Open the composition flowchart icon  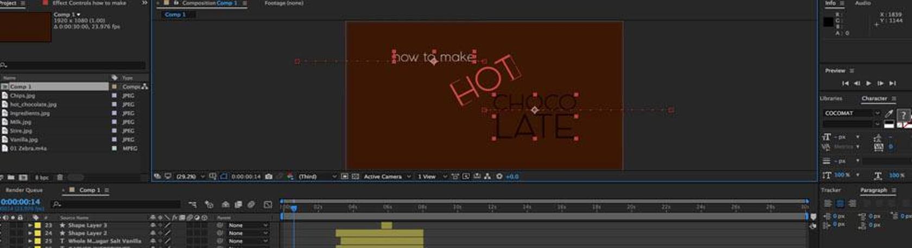(487, 177)
